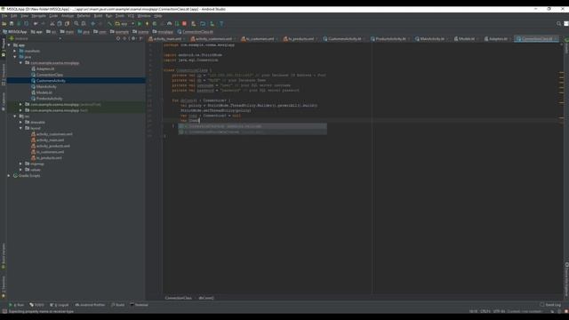This screenshot has width=569, height=320.
Task: Open the Event Log button
Action: pyautogui.click(x=550, y=305)
